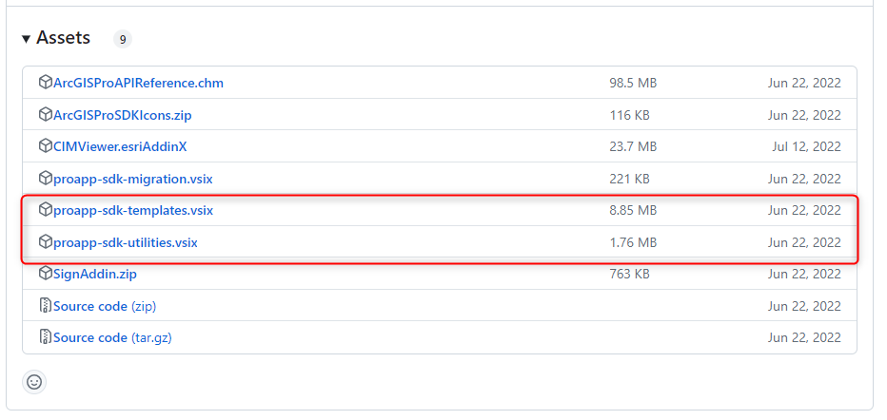Download proapp-sdk-utilities.vsix

point(125,242)
